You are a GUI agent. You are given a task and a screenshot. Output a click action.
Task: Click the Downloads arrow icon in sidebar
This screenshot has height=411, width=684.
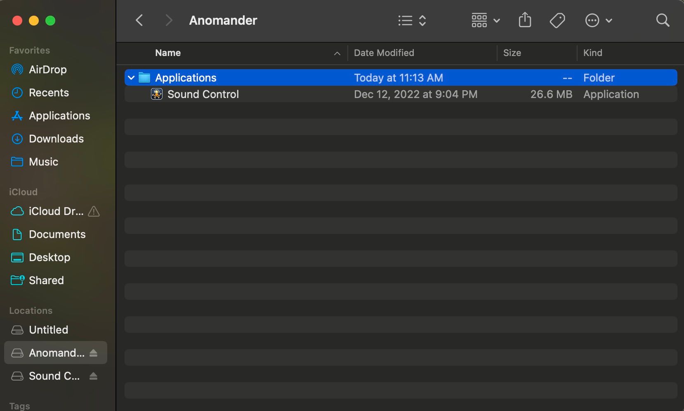tap(17, 139)
